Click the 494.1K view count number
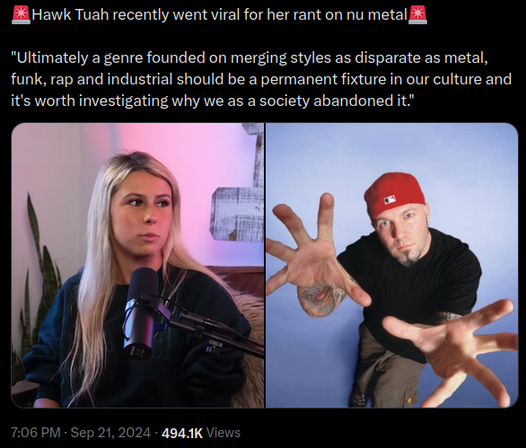526x448 pixels. [x=182, y=433]
